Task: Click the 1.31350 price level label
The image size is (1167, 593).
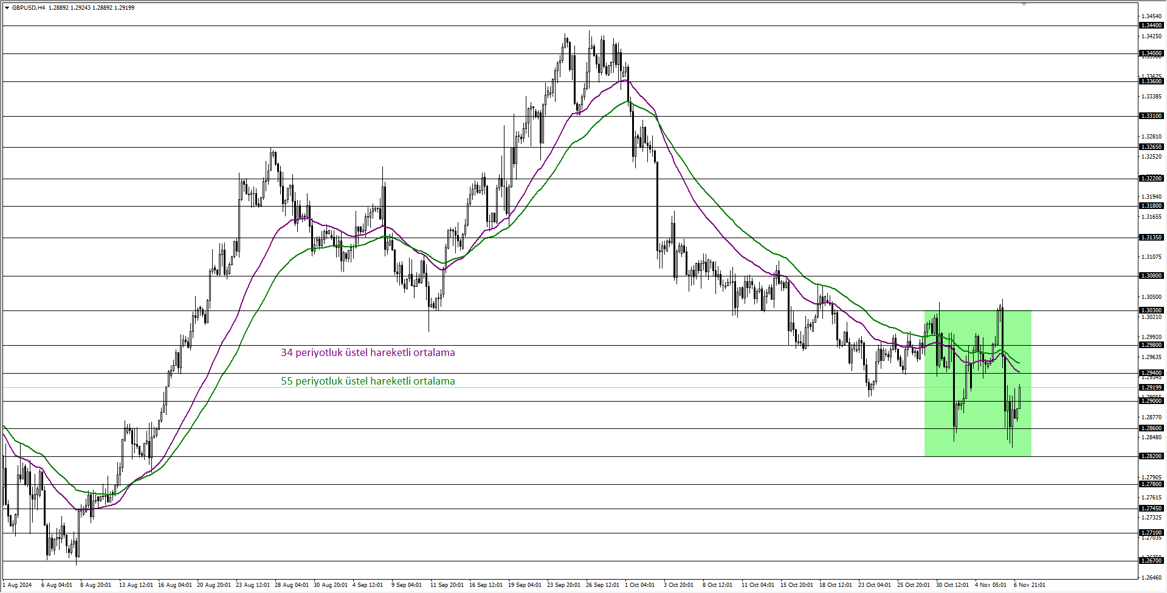Action: pyautogui.click(x=1151, y=238)
